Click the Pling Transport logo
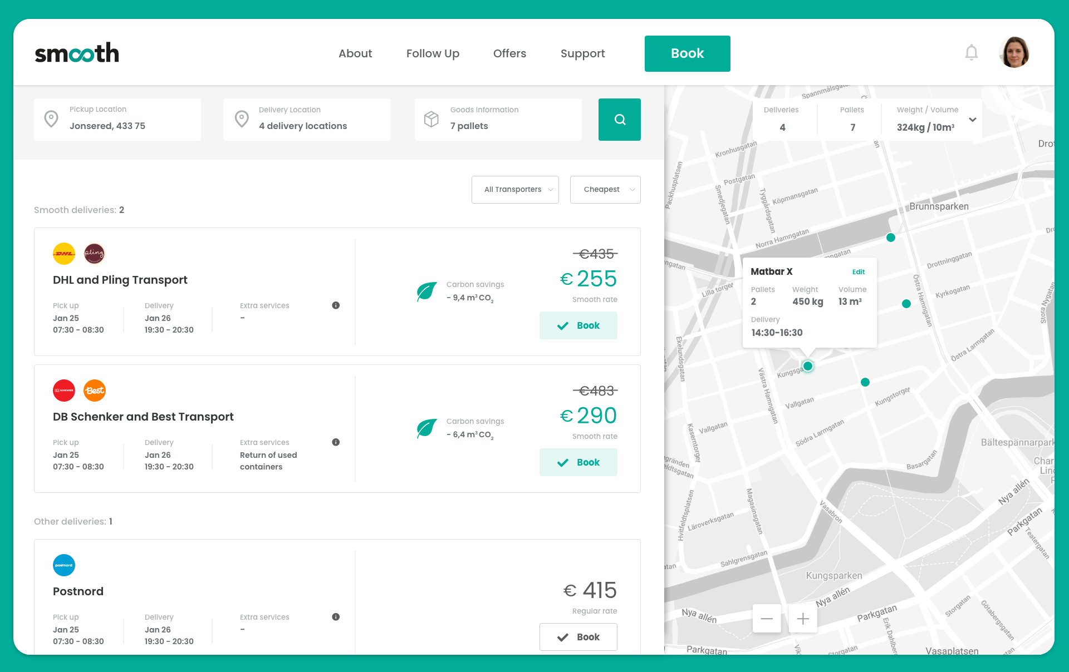This screenshot has height=672, width=1069. 94,254
